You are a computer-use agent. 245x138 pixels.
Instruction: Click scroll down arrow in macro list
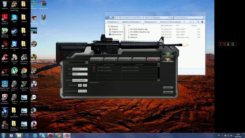(158, 80)
